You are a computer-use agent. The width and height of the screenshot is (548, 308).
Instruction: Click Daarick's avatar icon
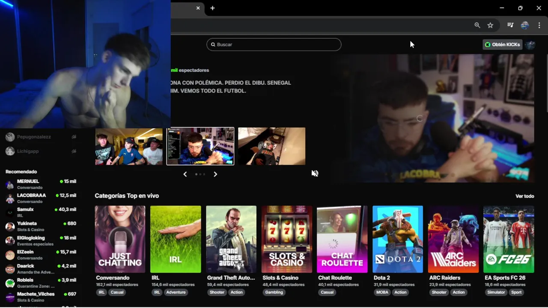click(10, 269)
